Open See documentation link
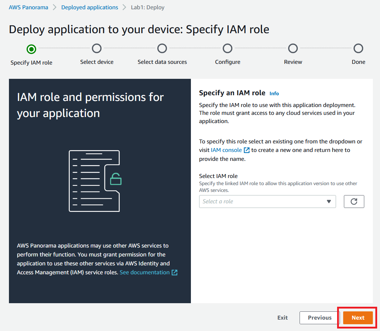The height and width of the screenshot is (331, 380). [145, 273]
